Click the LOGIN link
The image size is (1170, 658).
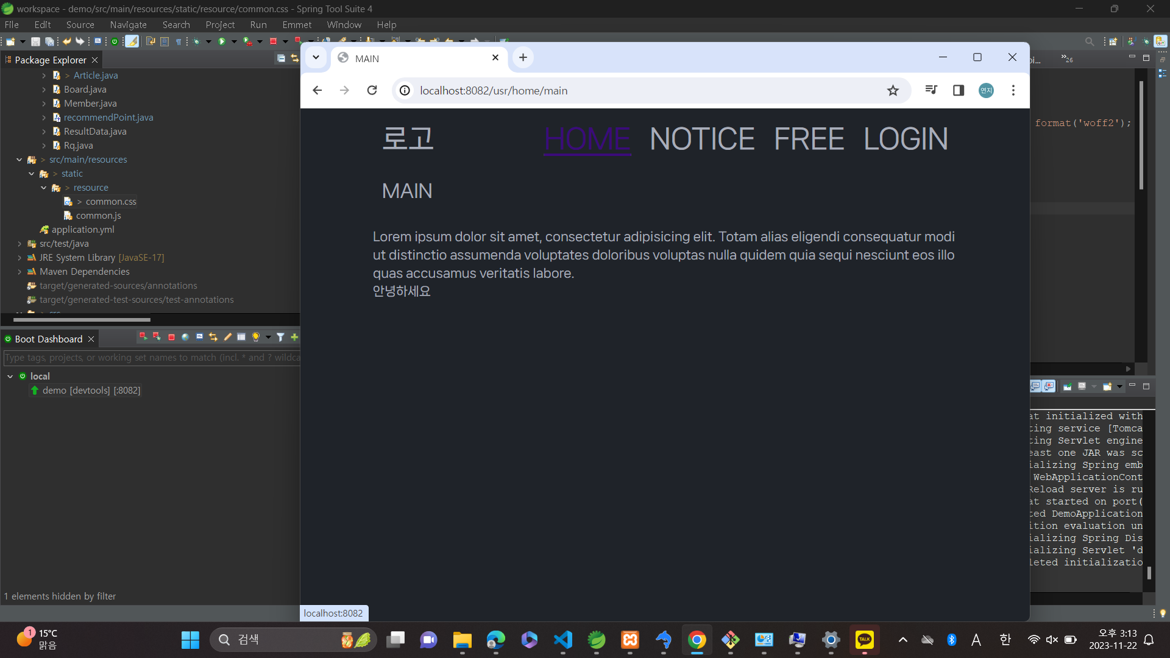905,139
